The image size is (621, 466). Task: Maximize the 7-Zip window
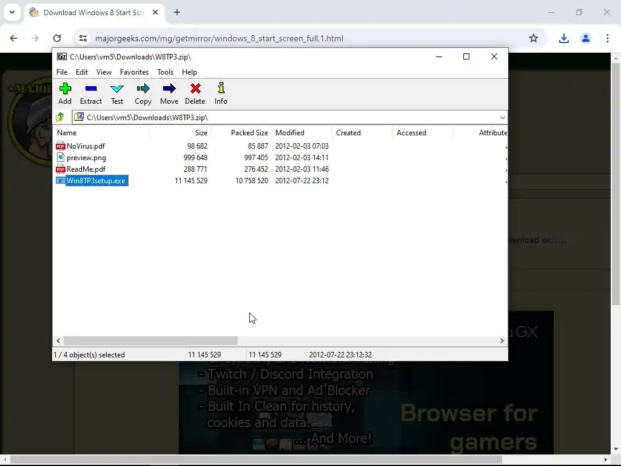(466, 56)
